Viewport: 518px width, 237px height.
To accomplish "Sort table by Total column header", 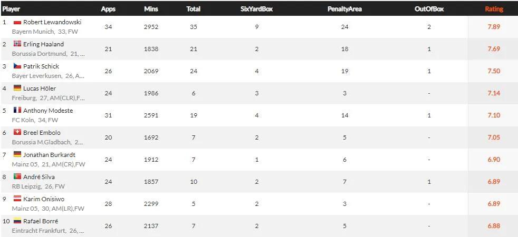I will click(x=193, y=9).
